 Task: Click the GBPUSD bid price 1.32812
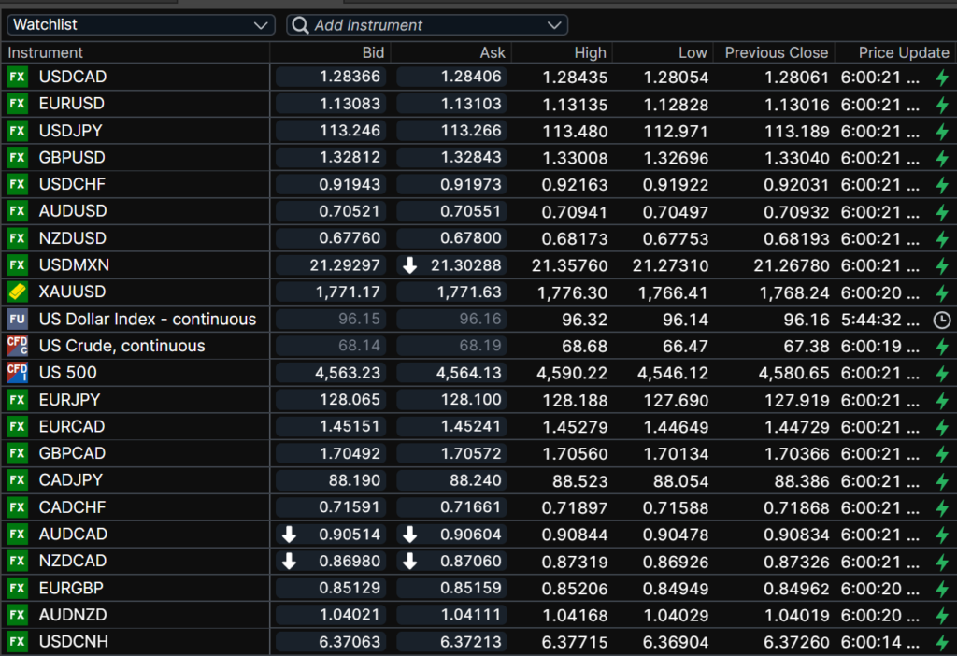pyautogui.click(x=348, y=158)
